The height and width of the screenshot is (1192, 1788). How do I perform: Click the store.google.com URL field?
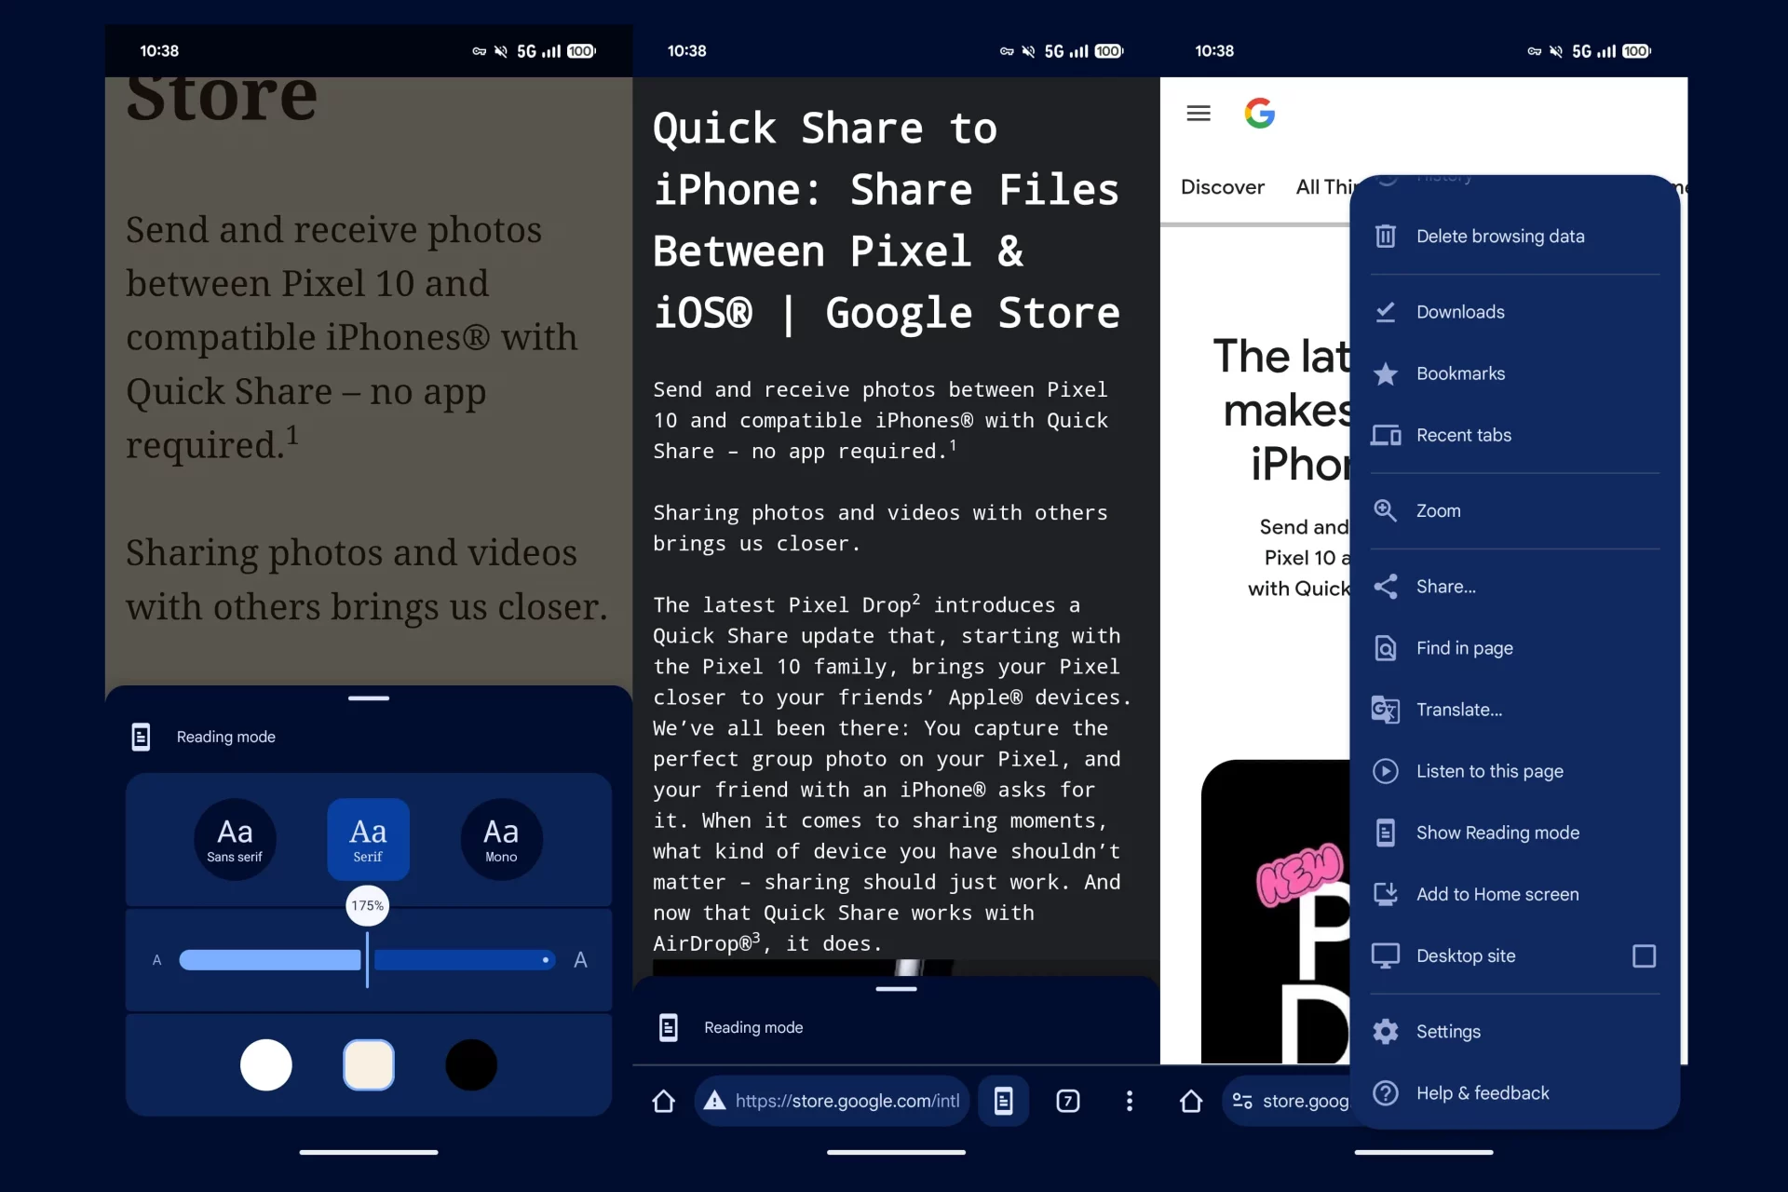(846, 1101)
